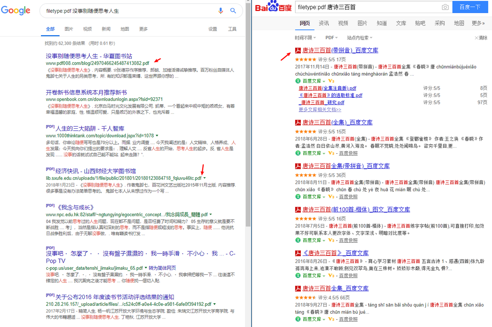The width and height of the screenshot is (492, 327).
Task: Click the 转为简体网页 link
Action: (x=162, y=268)
